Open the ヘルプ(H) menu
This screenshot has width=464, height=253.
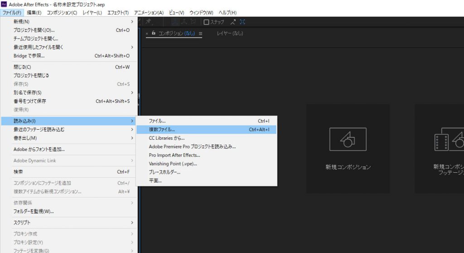point(227,12)
